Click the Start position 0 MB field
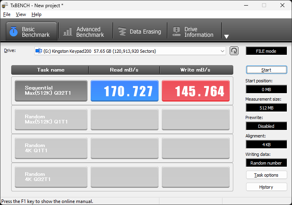The image size is (292, 205). click(266, 89)
